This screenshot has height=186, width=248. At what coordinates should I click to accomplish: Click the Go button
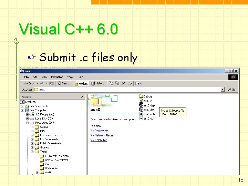point(231,90)
